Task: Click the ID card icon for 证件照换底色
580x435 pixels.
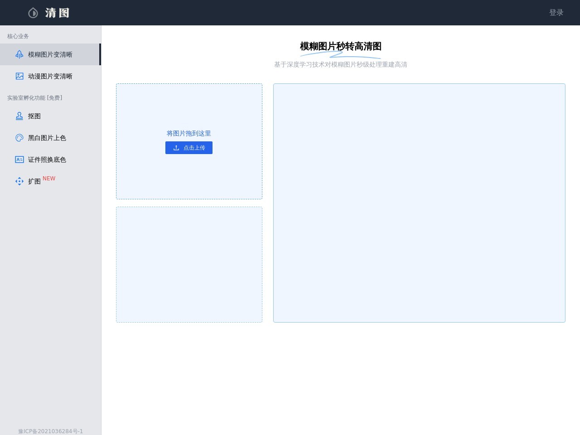Action: (19, 159)
